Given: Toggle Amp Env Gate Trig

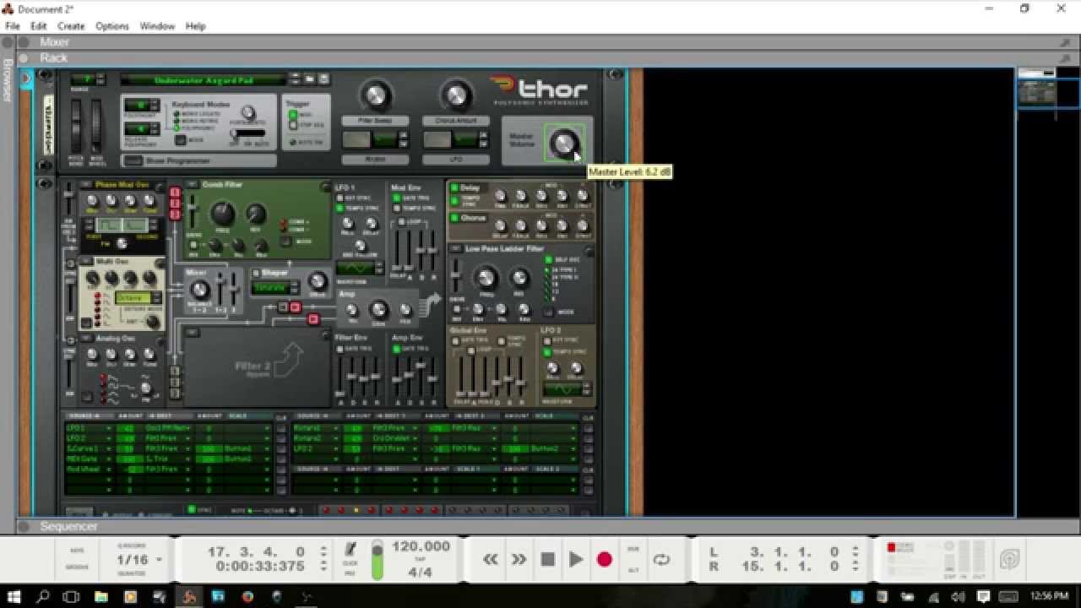Looking at the screenshot, I should coord(397,348).
